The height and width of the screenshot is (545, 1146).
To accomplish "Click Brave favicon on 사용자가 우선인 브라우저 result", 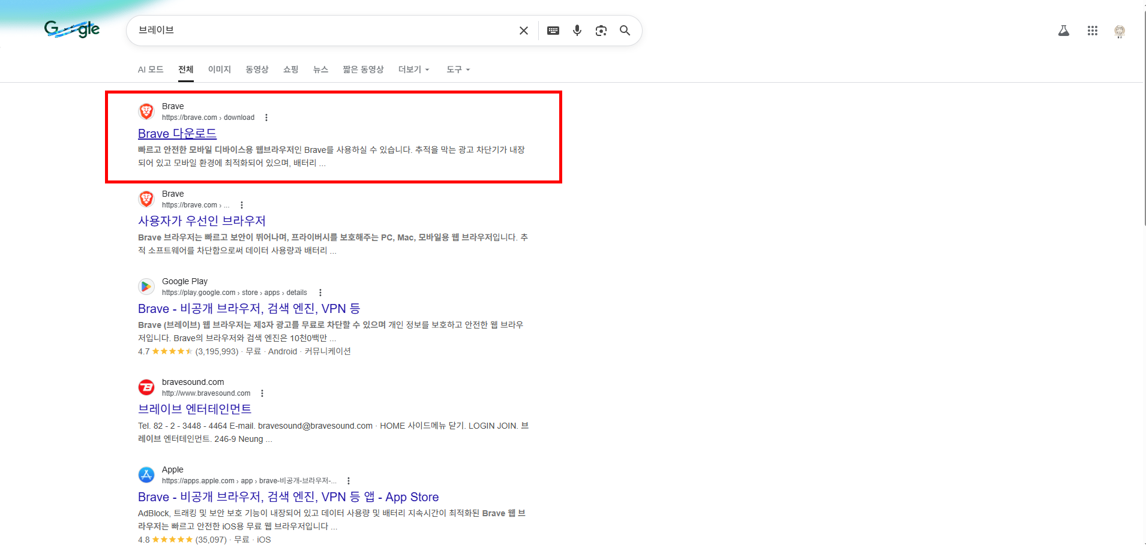I will (x=146, y=199).
